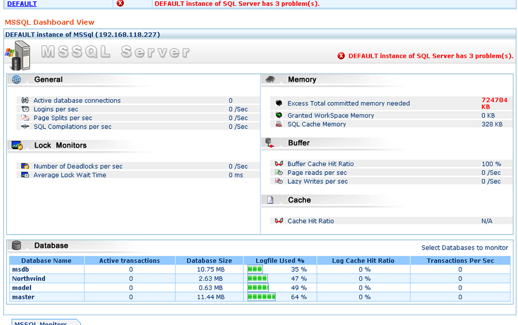The image size is (518, 325).
Task: Click the Average Lock Wait Time icon
Action: point(25,175)
